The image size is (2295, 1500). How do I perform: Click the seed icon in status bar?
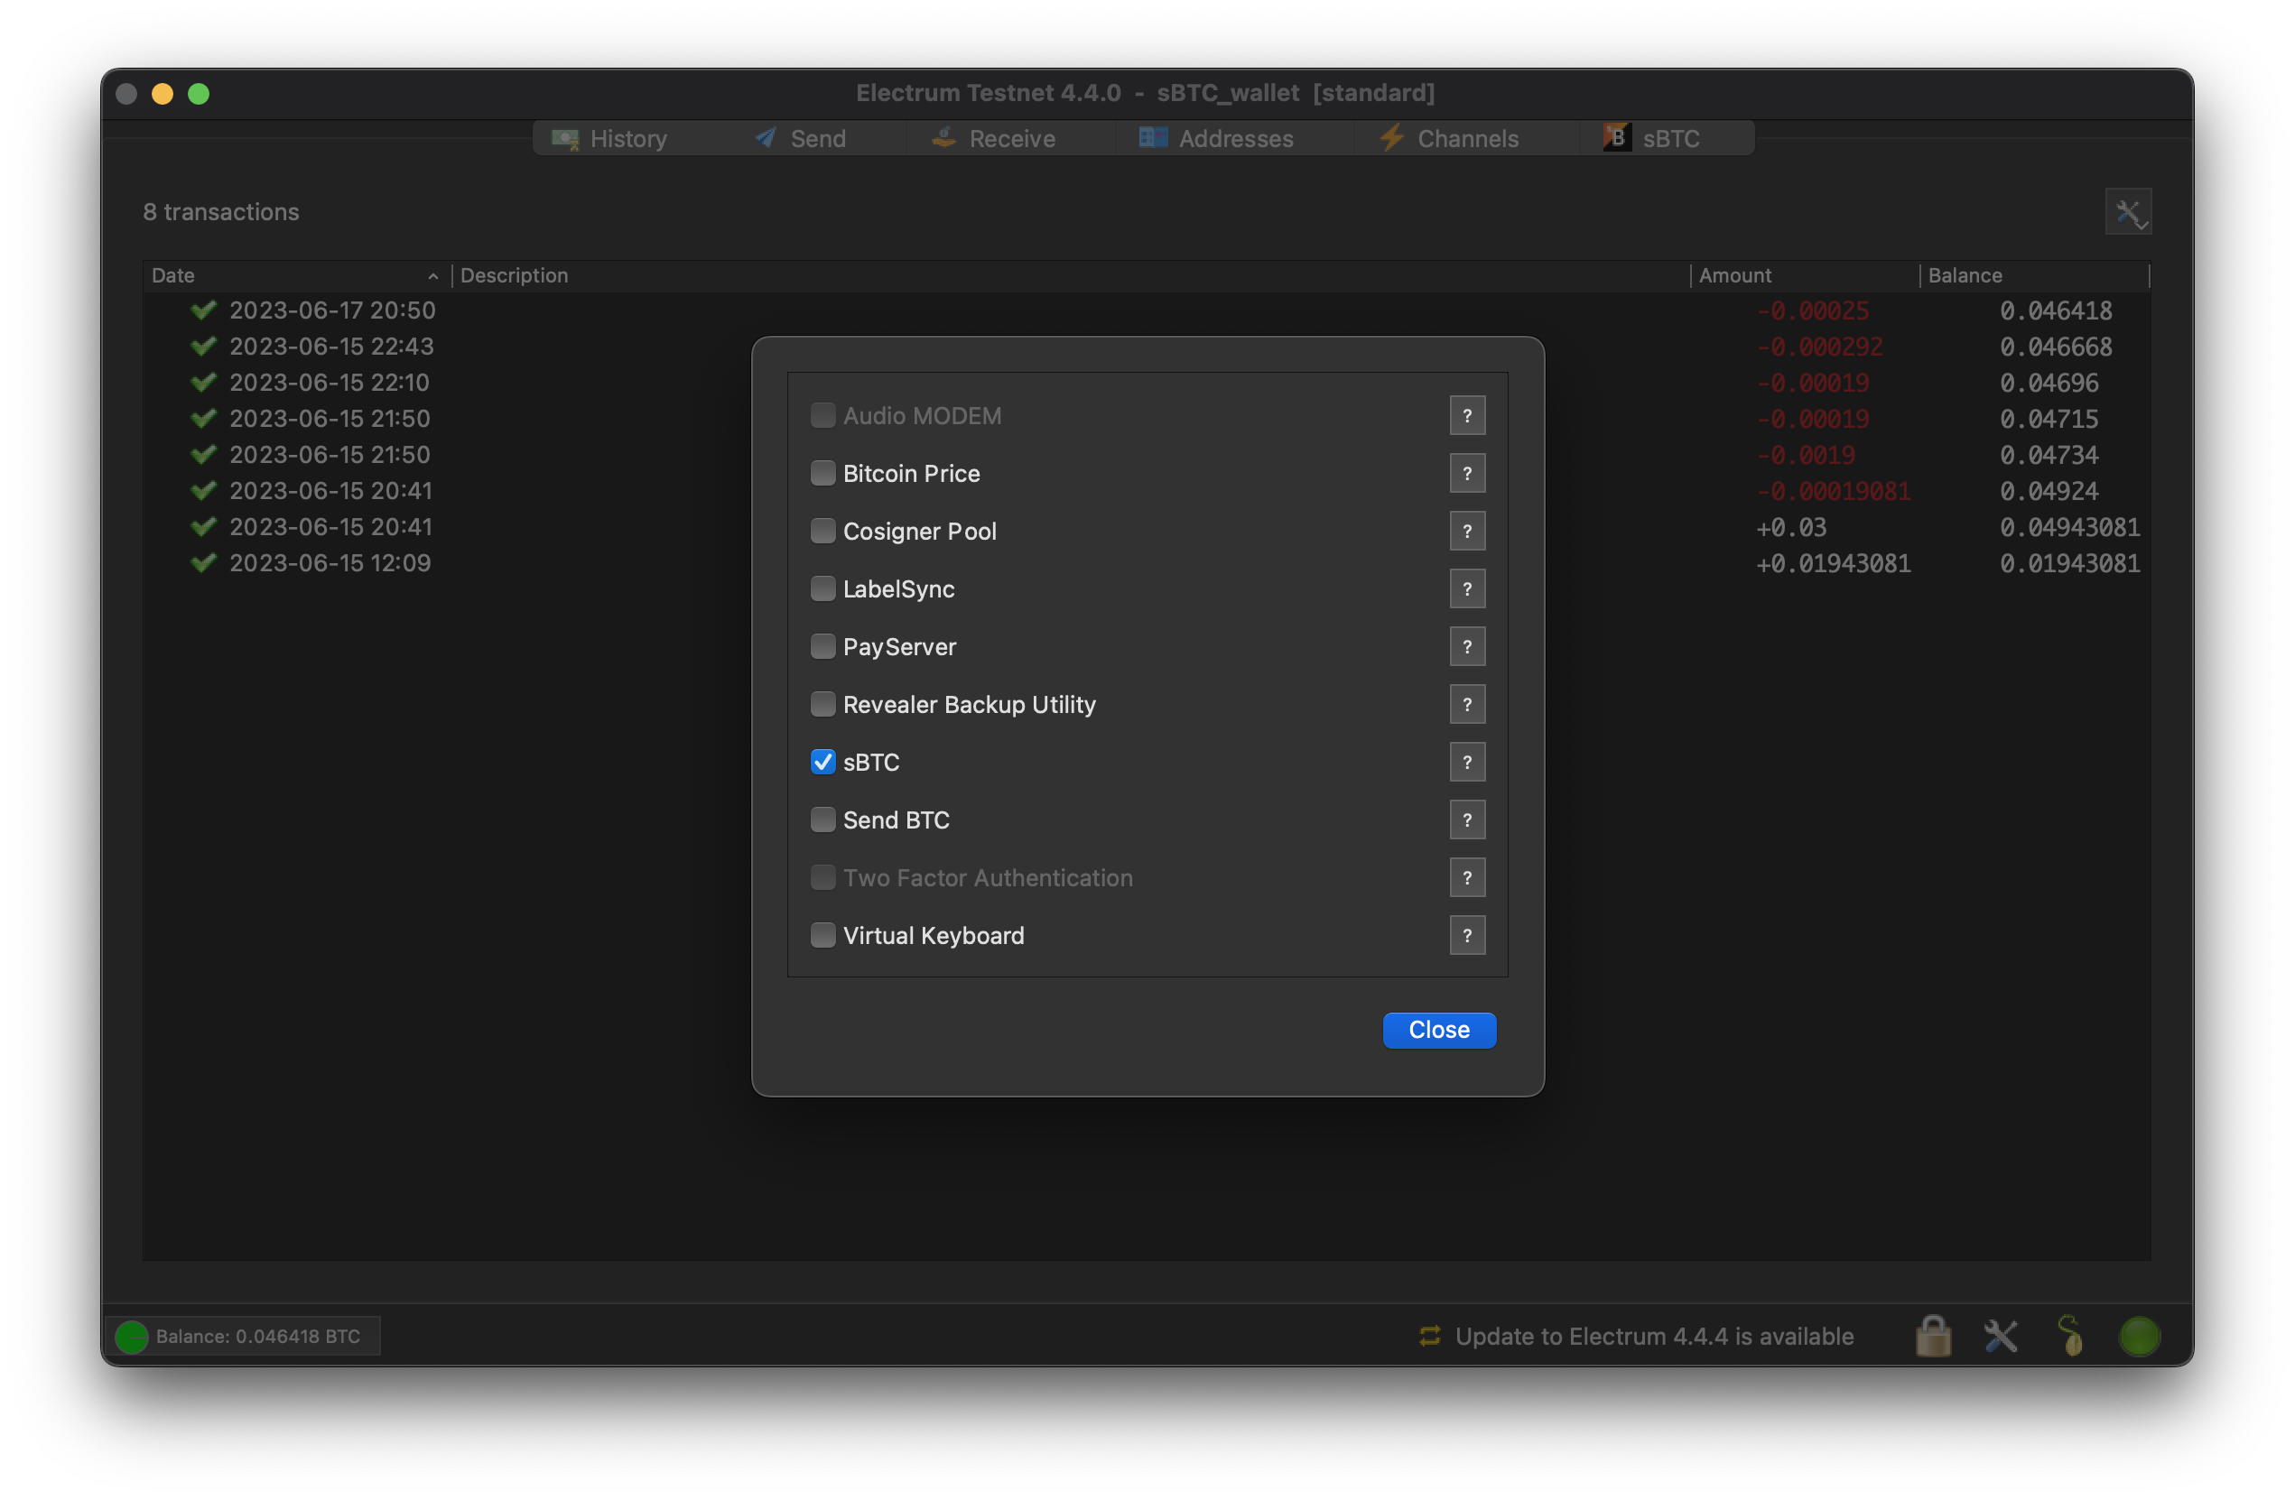pyautogui.click(x=2069, y=1336)
